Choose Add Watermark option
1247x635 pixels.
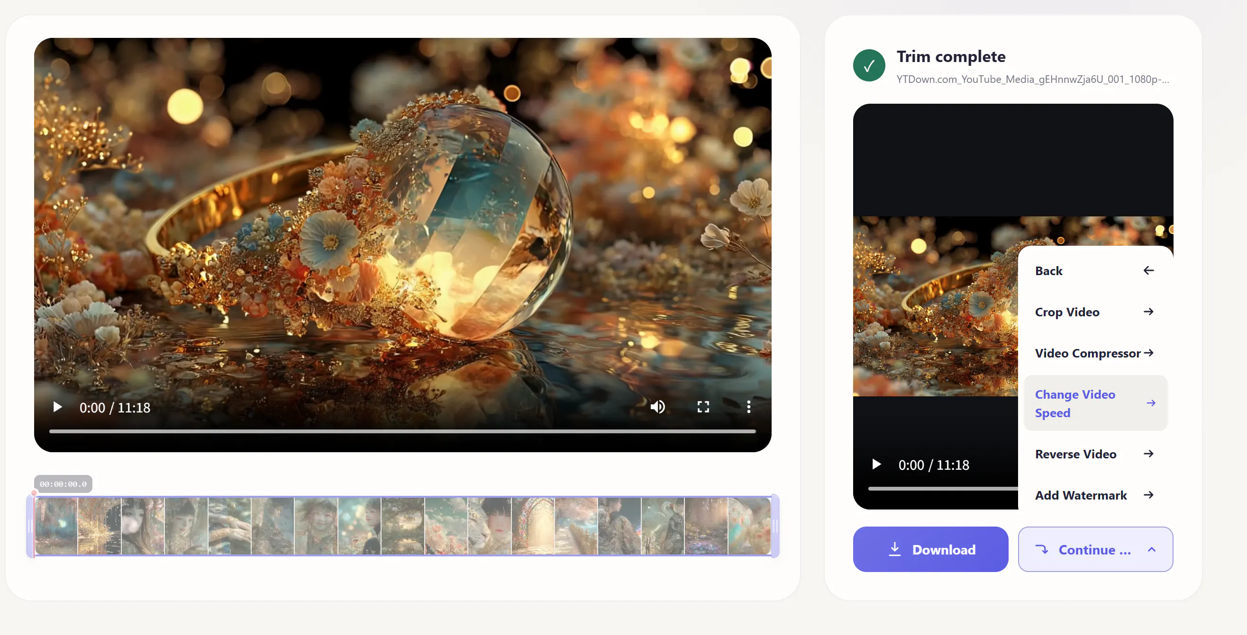tap(1095, 495)
